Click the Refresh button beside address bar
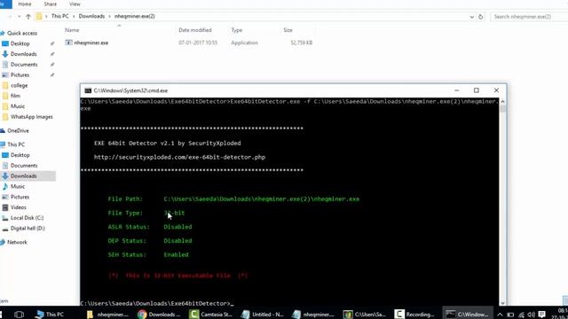The image size is (568, 319). 481,17
